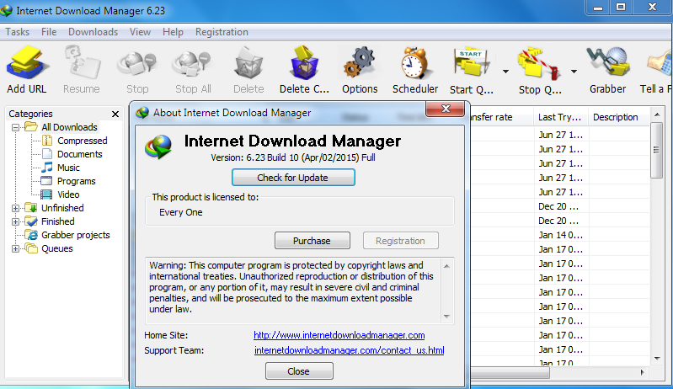Image resolution: width=673 pixels, height=389 pixels.
Task: Select the All Downloads folder
Action: pyautogui.click(x=69, y=127)
